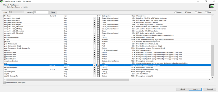
Task: Click the vertical scrollbar up arrow
Action: pos(212,16)
